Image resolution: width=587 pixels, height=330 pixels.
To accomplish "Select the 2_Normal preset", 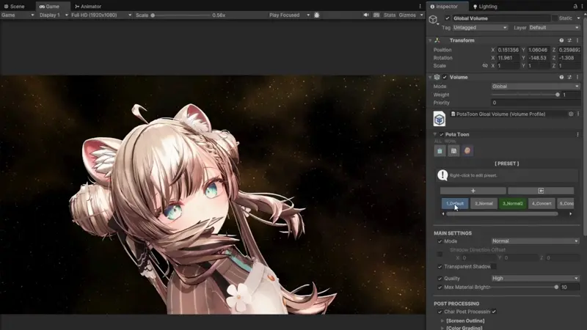I will pos(484,204).
